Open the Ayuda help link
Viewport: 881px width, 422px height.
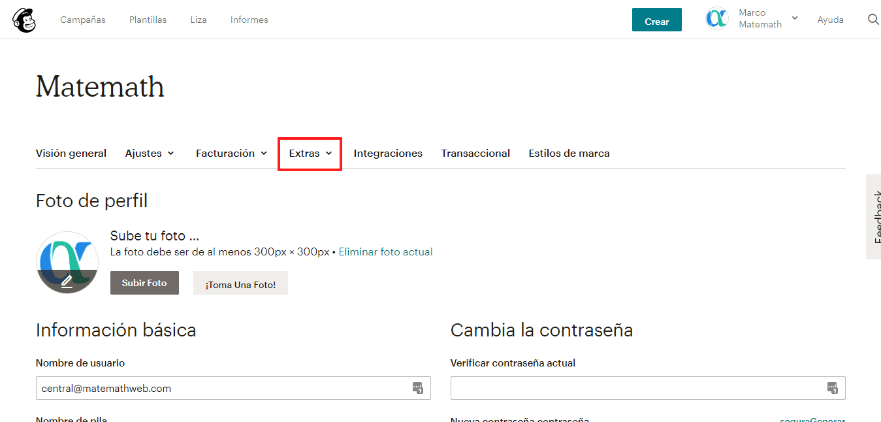coord(831,20)
